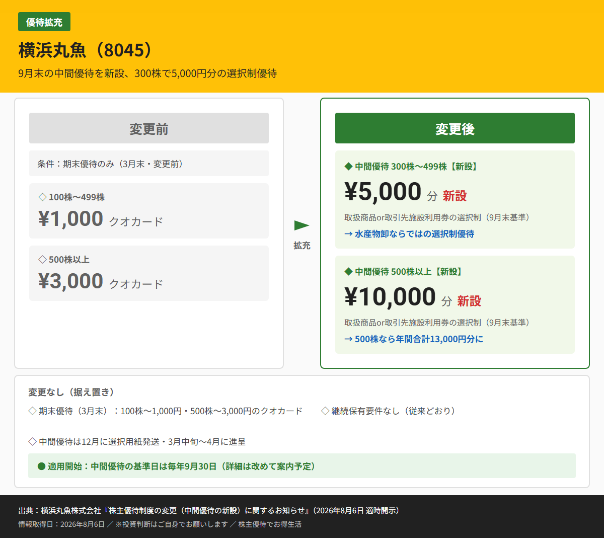Click the 適用開始 notice text

[x=183, y=466]
